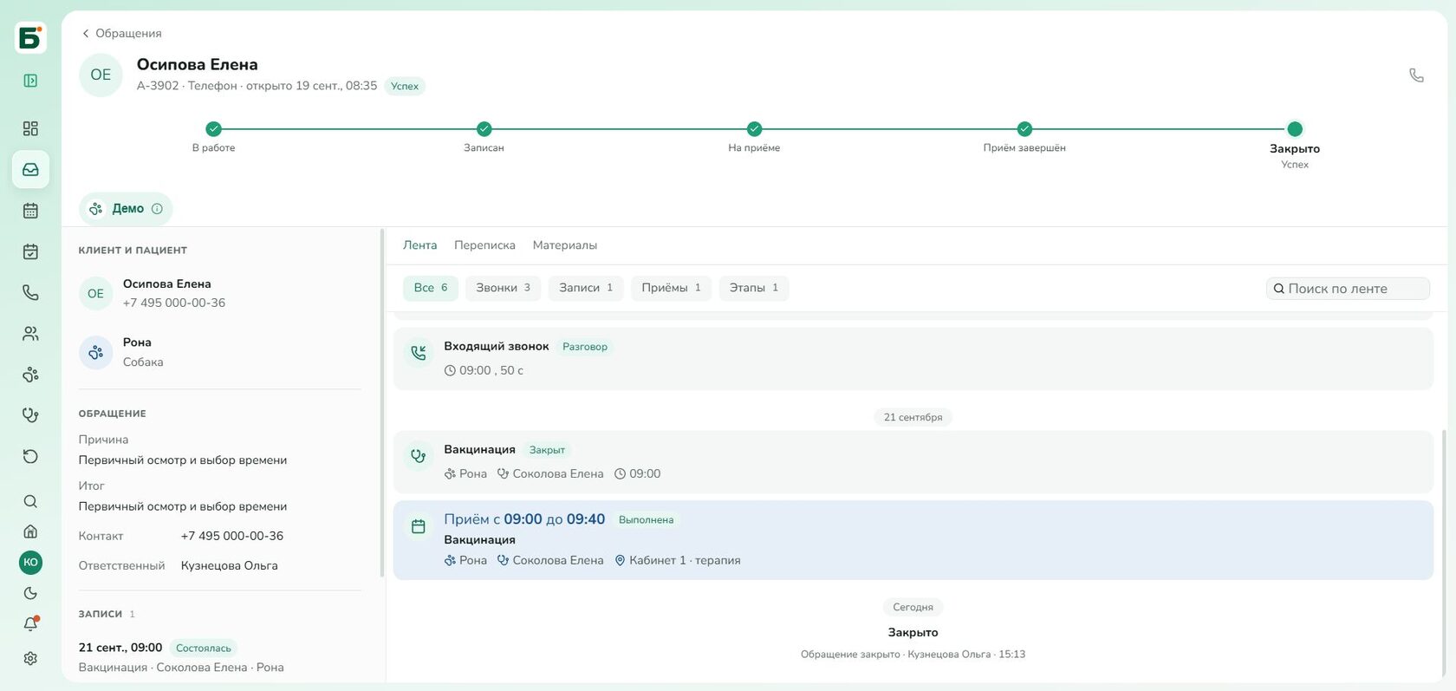Click the Поиск по ленте search field

pos(1348,289)
